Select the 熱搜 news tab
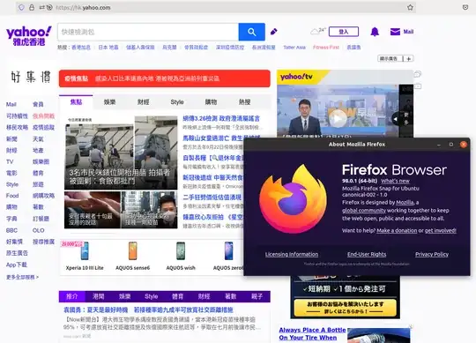 (x=245, y=102)
